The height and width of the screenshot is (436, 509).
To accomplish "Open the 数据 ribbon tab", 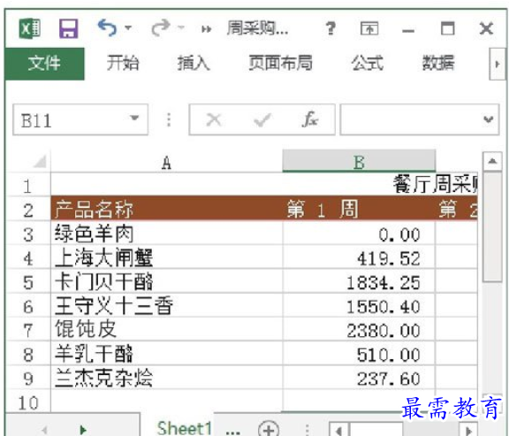I will tap(438, 63).
